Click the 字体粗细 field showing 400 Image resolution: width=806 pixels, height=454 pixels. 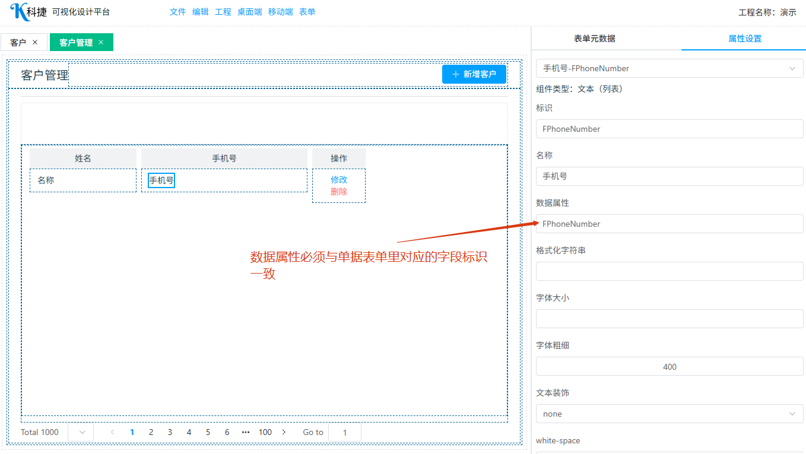(669, 367)
